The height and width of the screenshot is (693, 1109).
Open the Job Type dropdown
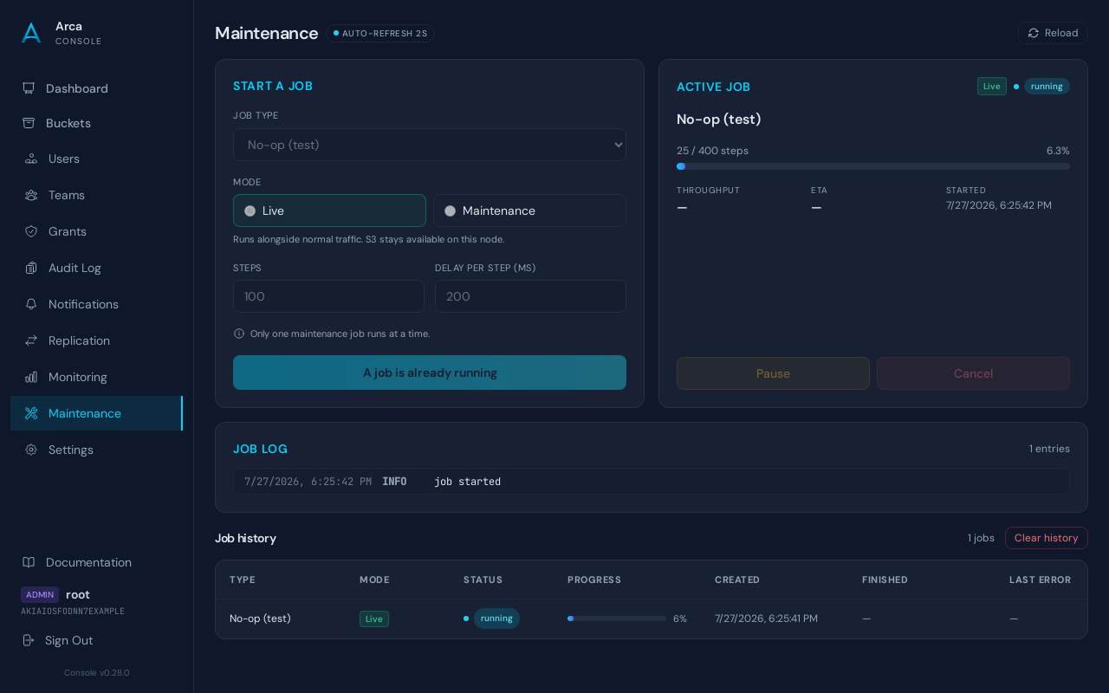pyautogui.click(x=430, y=145)
